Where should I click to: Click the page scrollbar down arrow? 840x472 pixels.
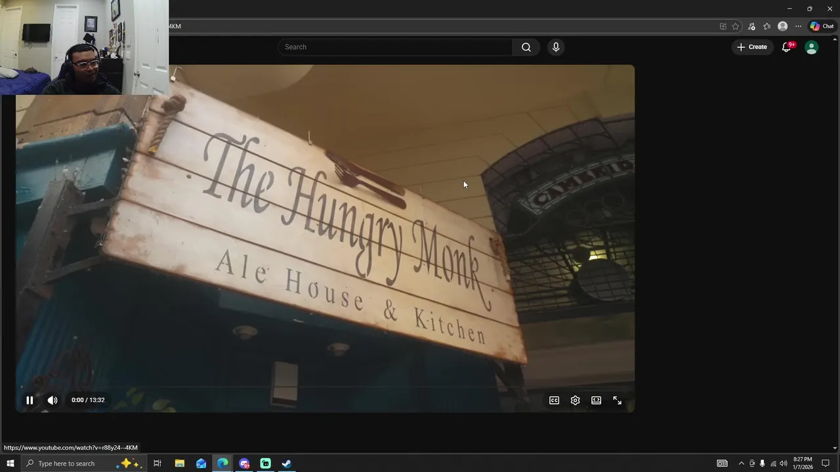click(835, 448)
